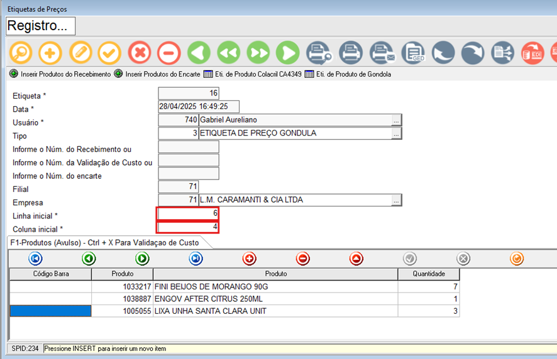Image resolution: width=557 pixels, height=359 pixels.
Task: Delete record with red minus icon
Action: [169, 53]
